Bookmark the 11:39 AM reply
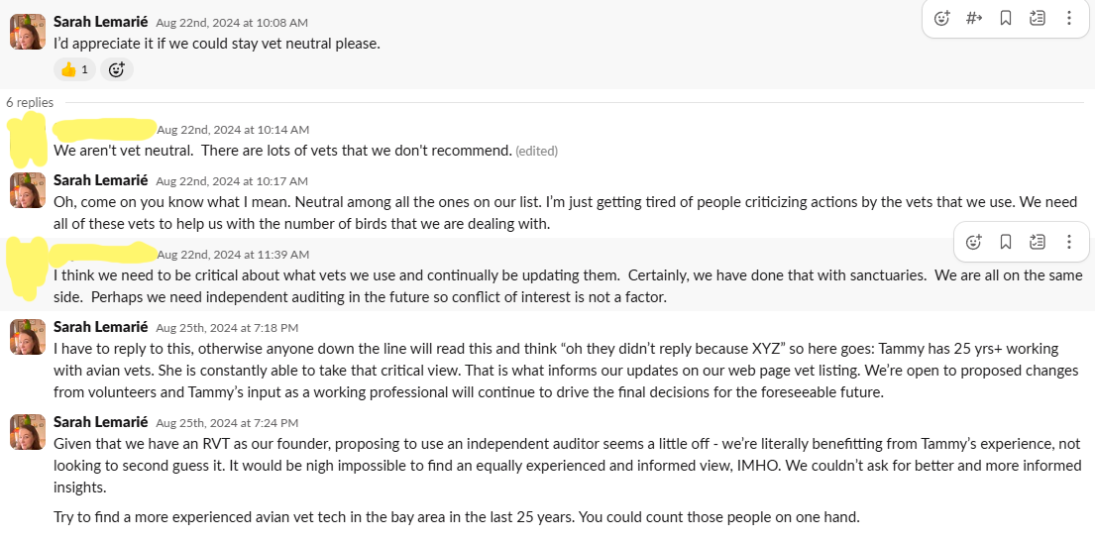Screen dimensions: 1095x542 pos(1005,242)
